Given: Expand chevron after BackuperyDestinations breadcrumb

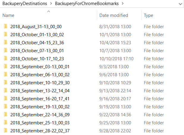Looking at the screenshot, I should pyautogui.click(x=51, y=4).
